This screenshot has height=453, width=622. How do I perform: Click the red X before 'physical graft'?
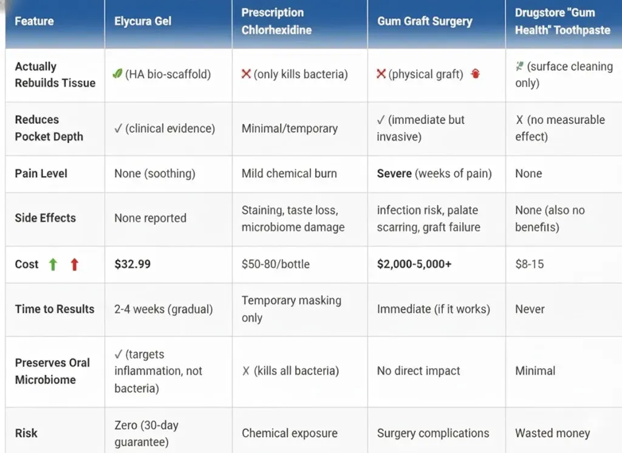click(x=381, y=74)
